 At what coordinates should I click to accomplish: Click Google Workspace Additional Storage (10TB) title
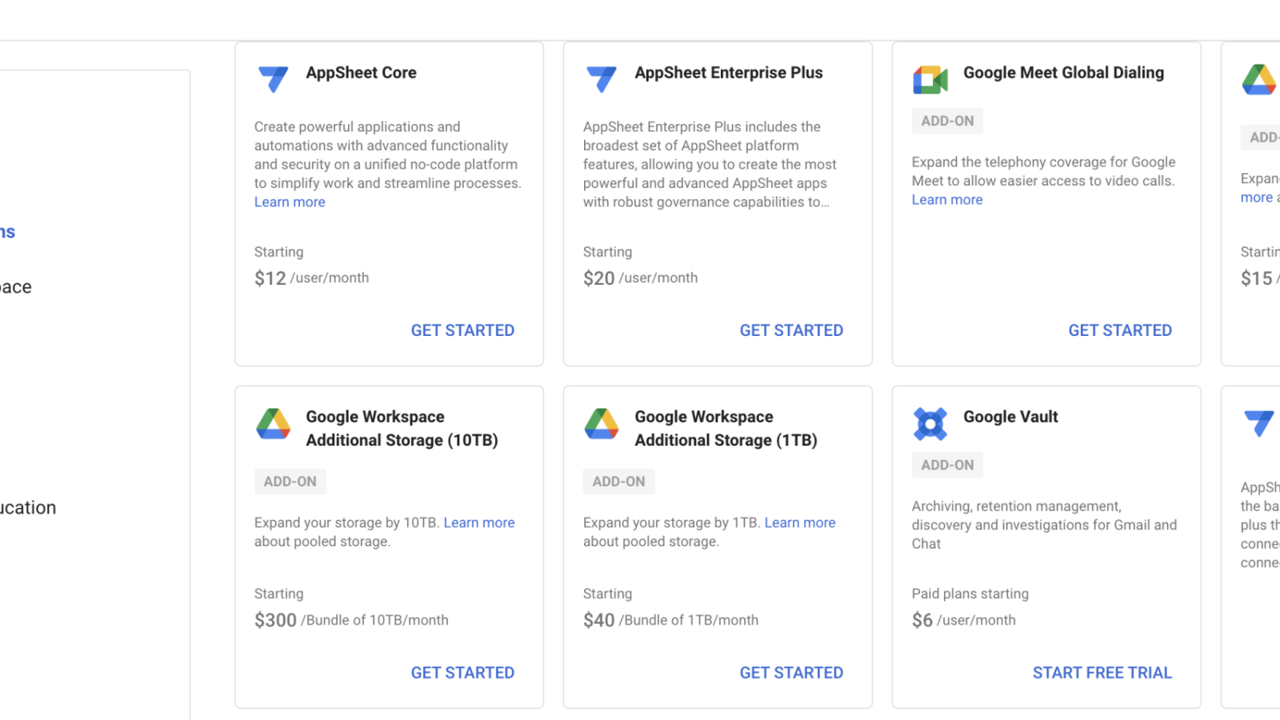tap(402, 429)
